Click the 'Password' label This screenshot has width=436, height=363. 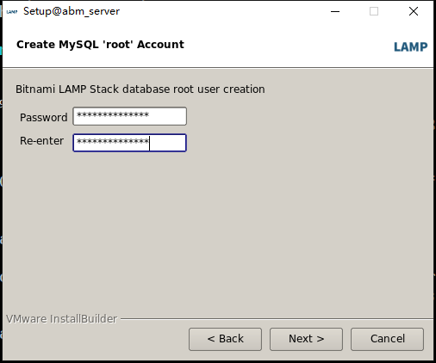(44, 117)
